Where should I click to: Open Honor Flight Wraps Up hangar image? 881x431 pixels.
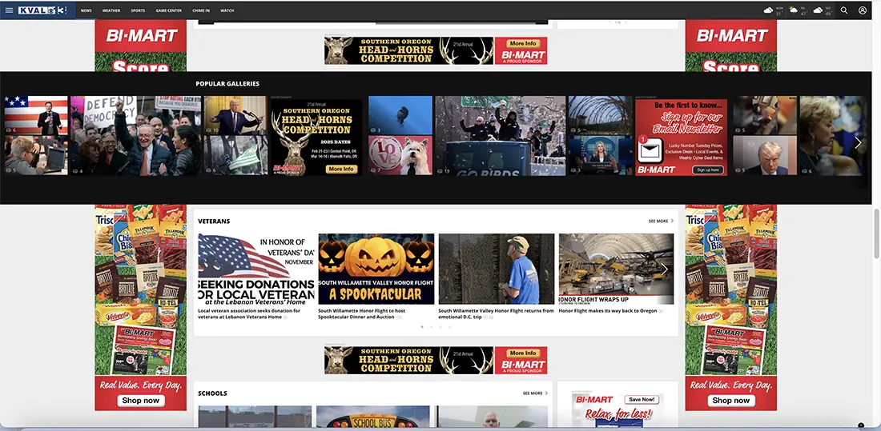point(617,269)
